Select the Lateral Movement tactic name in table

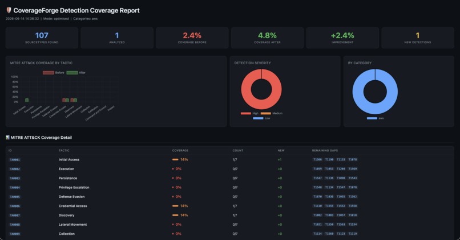tap(72, 225)
